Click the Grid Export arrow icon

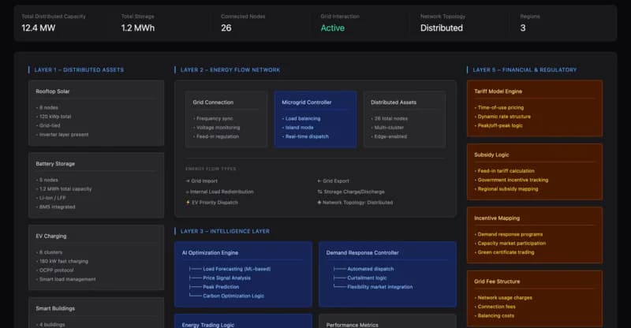[x=319, y=181]
